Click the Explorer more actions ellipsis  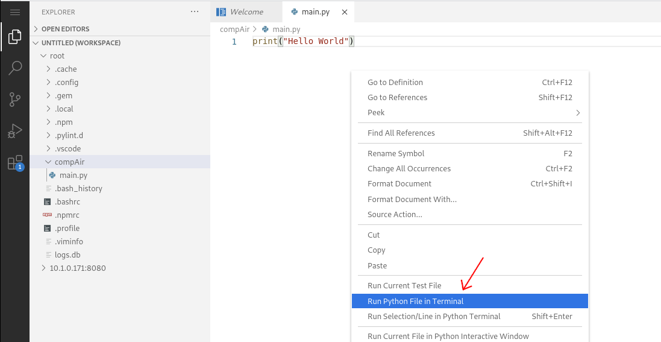pos(195,12)
